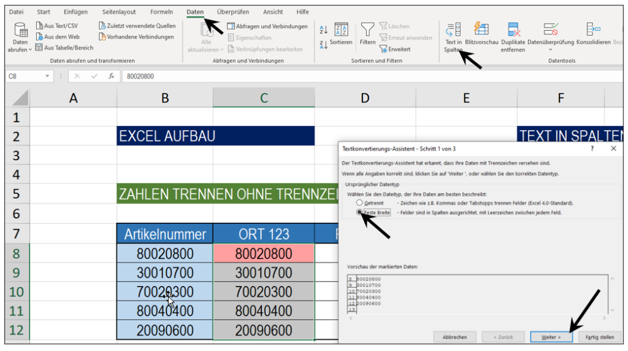Open the Hilfe tab
628x351 pixels.
pyautogui.click(x=302, y=12)
